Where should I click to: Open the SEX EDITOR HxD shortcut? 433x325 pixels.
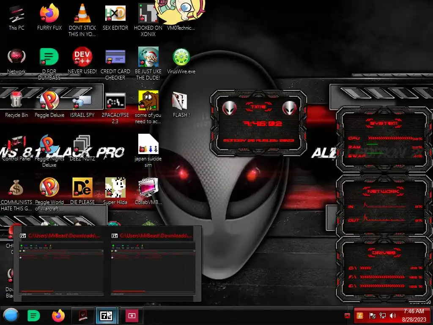click(x=115, y=17)
